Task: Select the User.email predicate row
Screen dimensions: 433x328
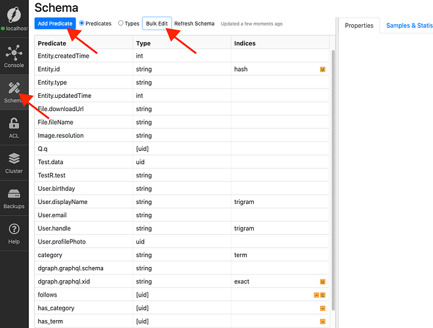Action: click(182, 215)
